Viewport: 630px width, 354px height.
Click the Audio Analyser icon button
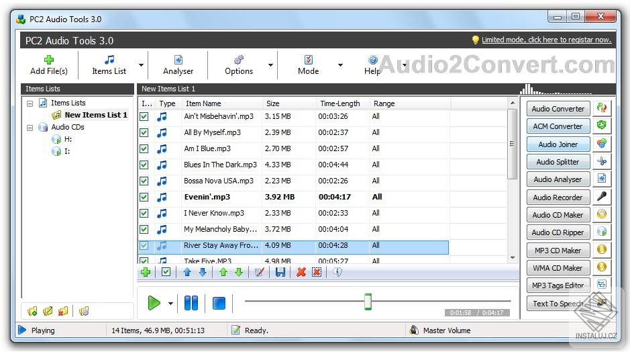[x=601, y=178]
